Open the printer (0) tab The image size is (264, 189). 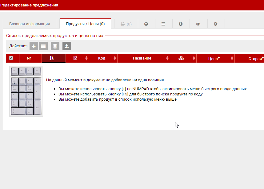point(126,24)
